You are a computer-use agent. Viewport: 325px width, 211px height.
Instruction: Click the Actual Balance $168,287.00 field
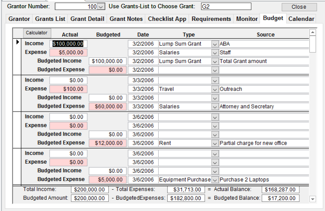280,190
